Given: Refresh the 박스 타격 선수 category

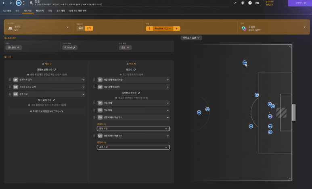Looking at the screenshot, I should pos(54,100).
